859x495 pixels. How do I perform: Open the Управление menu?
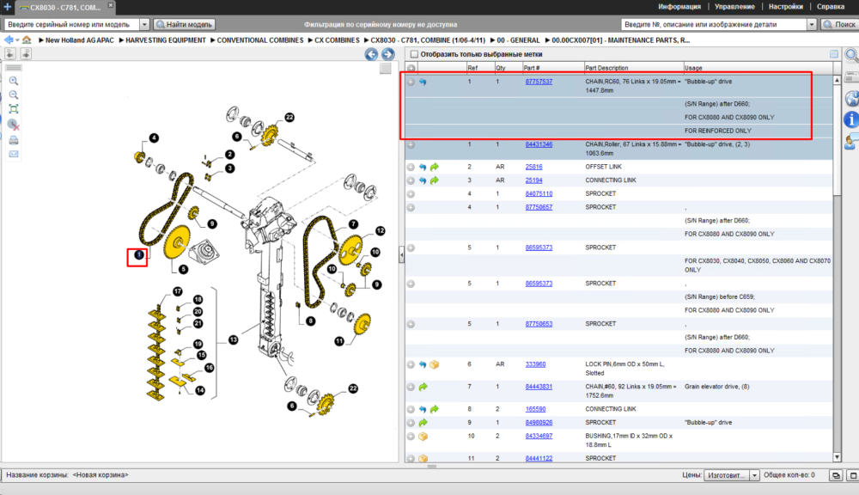(x=734, y=7)
